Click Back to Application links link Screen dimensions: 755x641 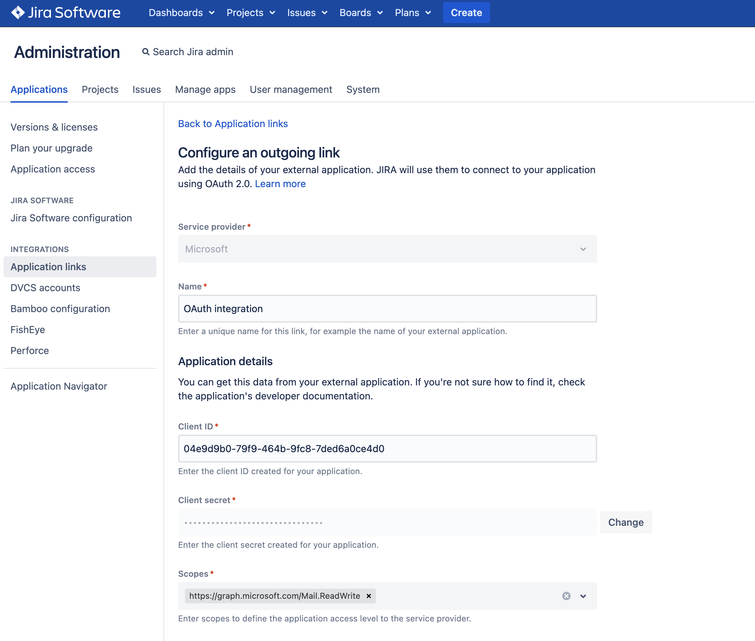(x=233, y=123)
